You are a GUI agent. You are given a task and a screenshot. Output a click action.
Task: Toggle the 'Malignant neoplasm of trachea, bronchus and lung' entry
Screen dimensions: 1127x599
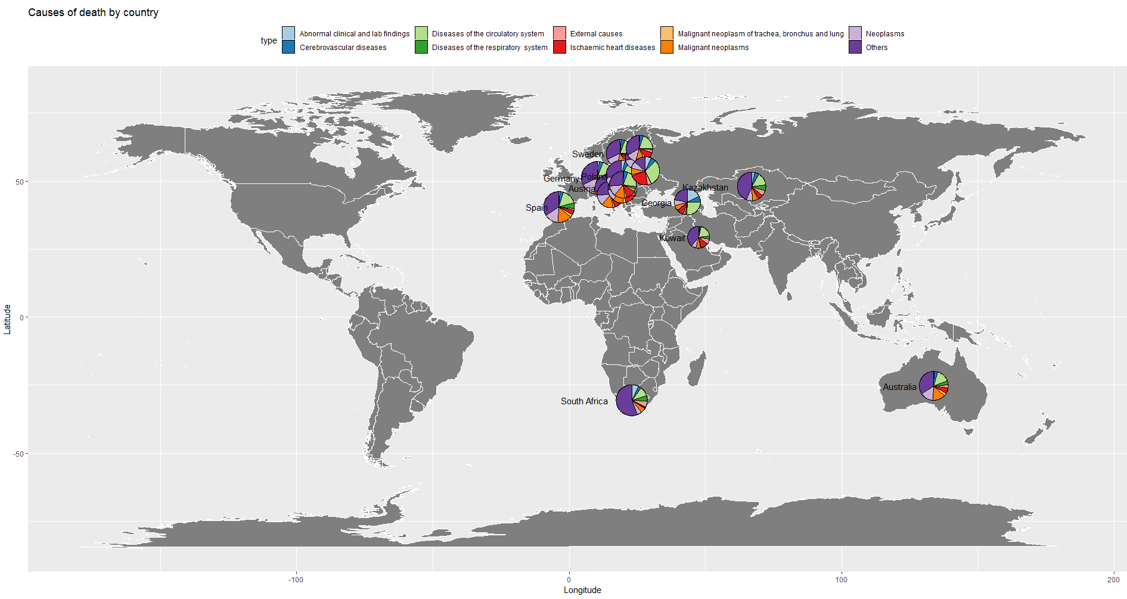click(x=760, y=33)
